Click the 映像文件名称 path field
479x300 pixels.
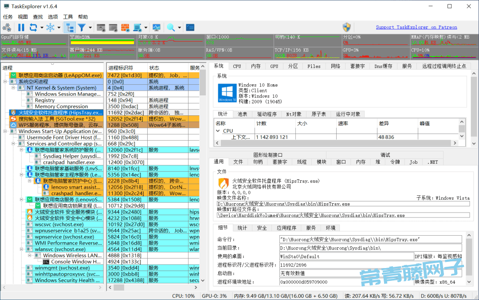pyautogui.click(x=343, y=204)
